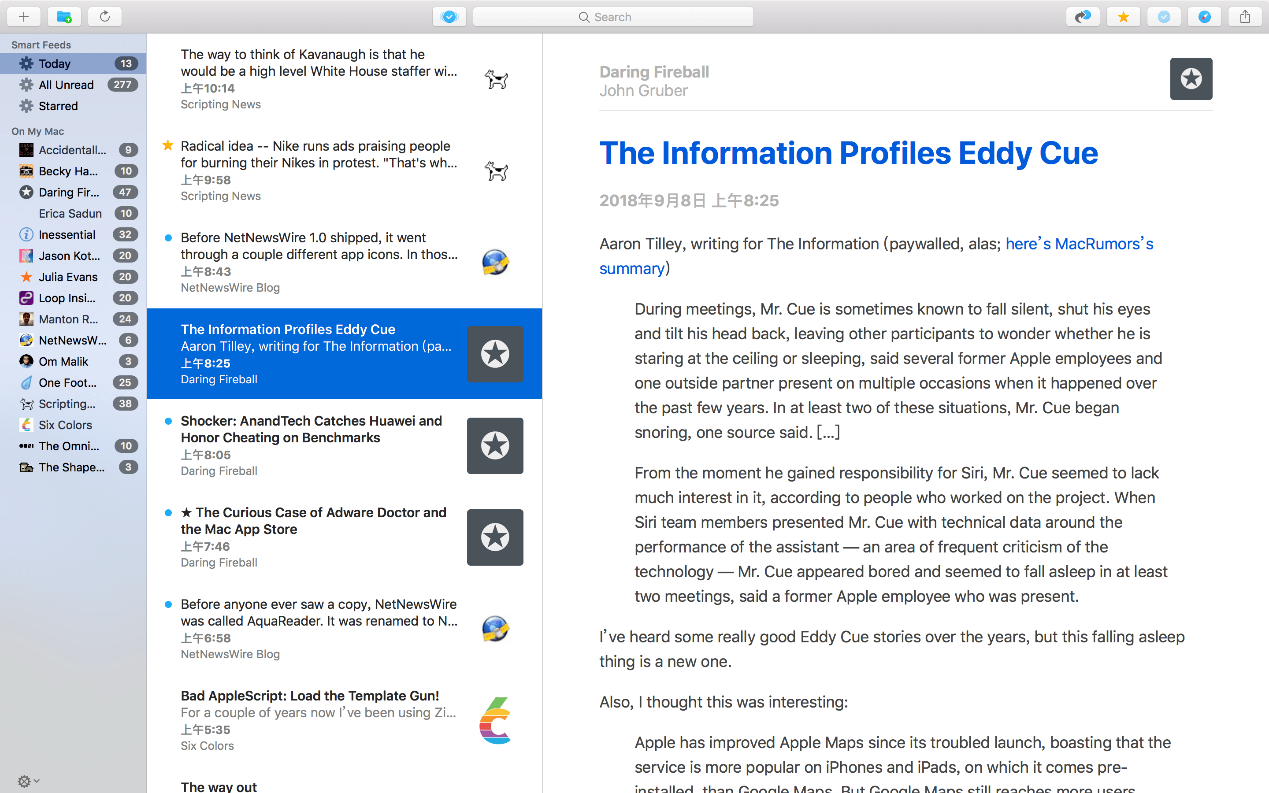Click the next unread arrow toolbar icon
This screenshot has width=1269, height=793.
pos(1083,17)
